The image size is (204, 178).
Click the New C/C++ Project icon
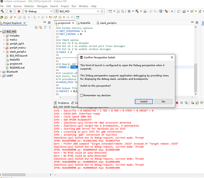point(184,11)
